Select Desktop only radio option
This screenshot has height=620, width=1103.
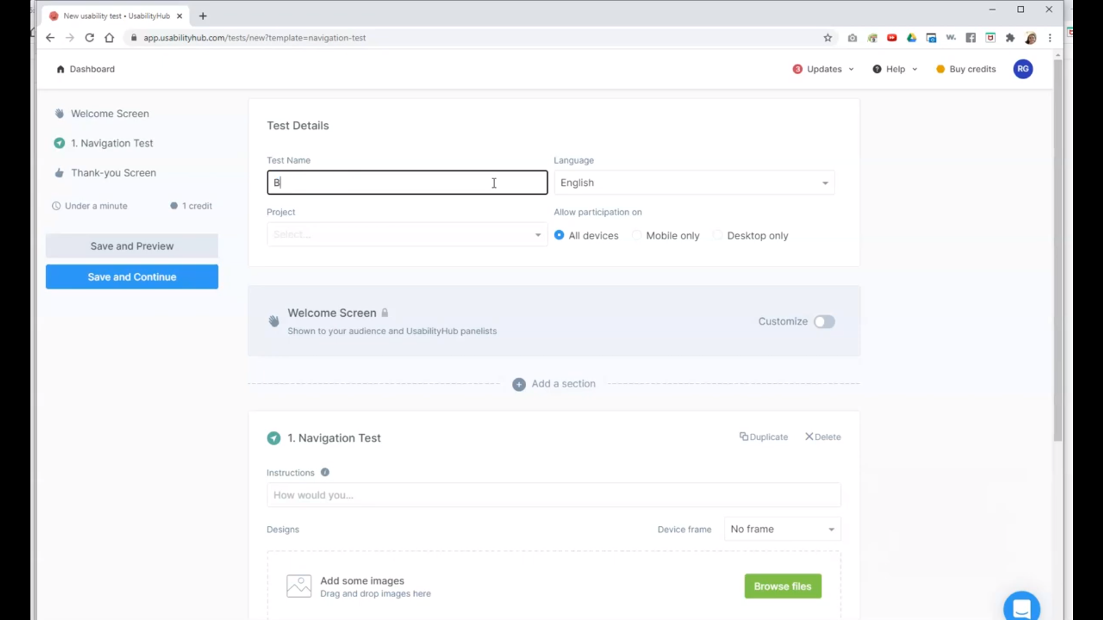pyautogui.click(x=718, y=235)
